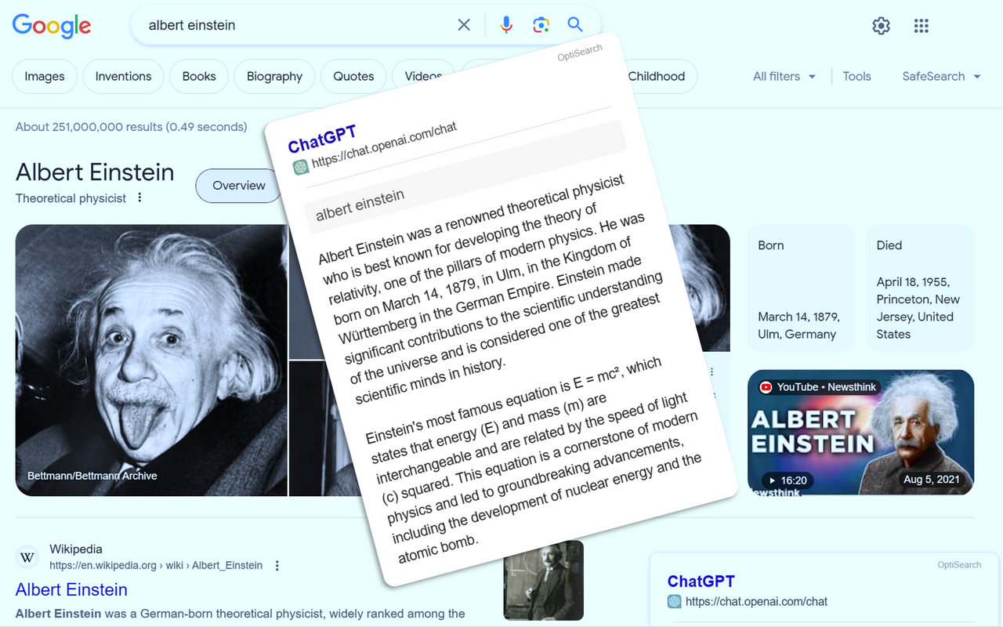Play the Newsthink Albert Einstein video

pyautogui.click(x=860, y=433)
